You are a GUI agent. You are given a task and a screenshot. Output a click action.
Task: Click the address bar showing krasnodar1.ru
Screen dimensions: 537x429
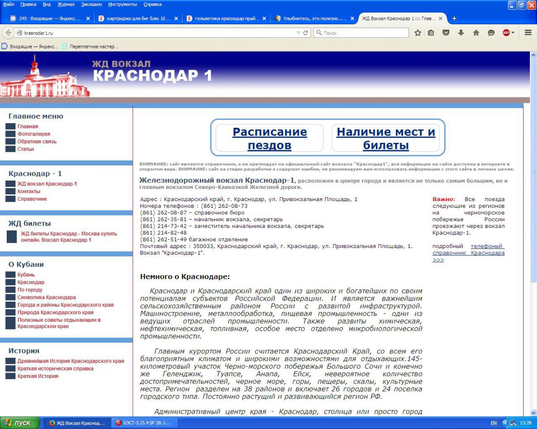[x=157, y=33]
